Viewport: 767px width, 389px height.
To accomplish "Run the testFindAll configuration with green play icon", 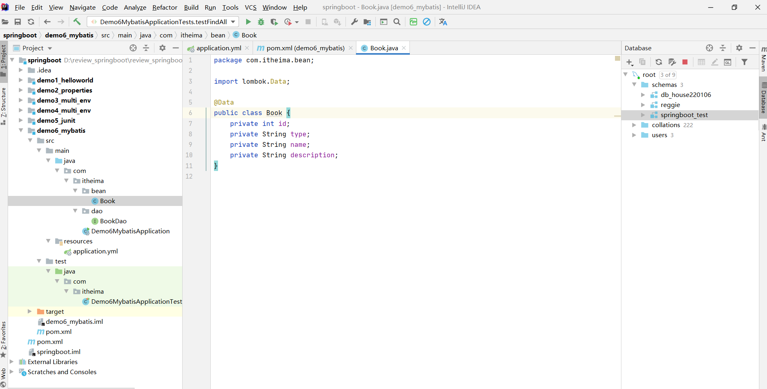I will coord(248,22).
